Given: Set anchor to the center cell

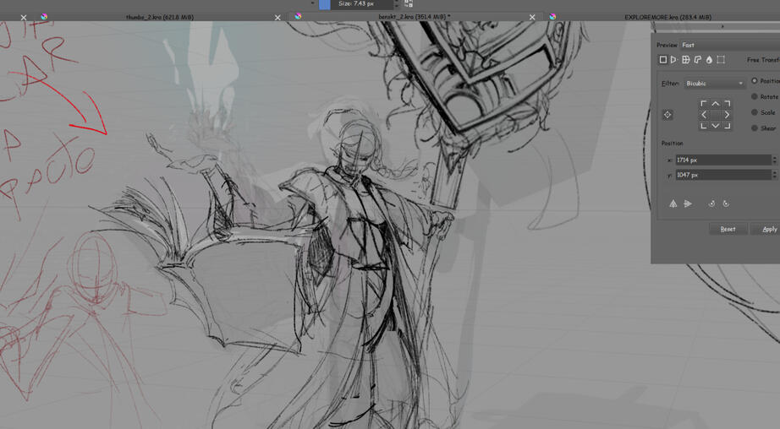Looking at the screenshot, I should [716, 115].
